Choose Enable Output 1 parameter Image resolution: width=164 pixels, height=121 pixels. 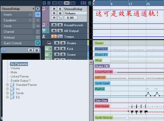click(x=21, y=81)
